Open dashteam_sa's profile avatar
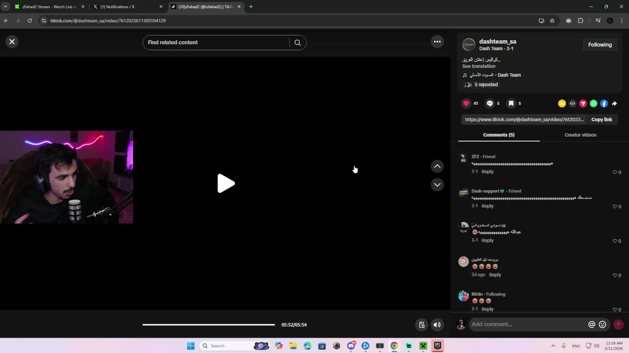The width and height of the screenshot is (629, 353). click(469, 45)
